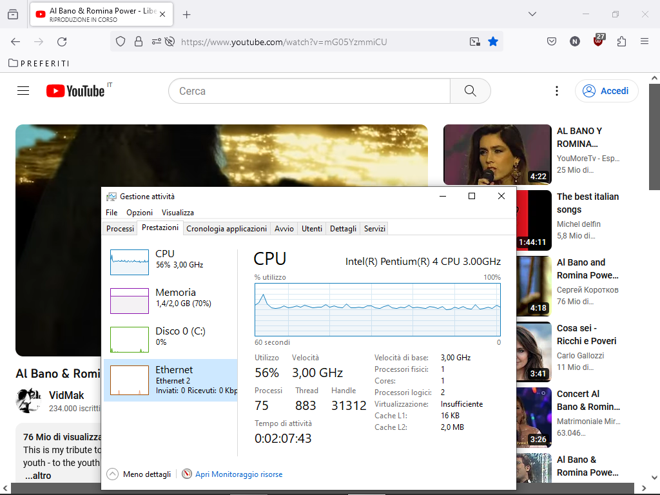Switch to the Servizi tab

tap(374, 229)
